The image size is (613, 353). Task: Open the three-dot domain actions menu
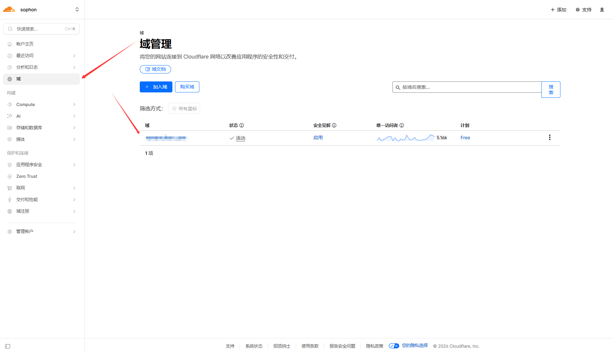(549, 138)
